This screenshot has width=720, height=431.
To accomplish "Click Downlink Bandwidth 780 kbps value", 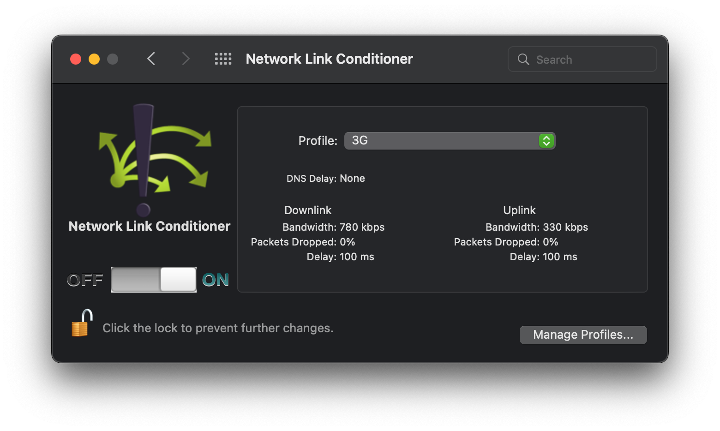I will click(362, 227).
